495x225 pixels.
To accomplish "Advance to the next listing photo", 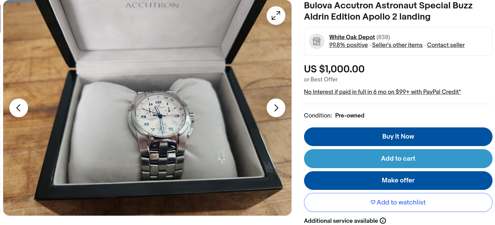I will pos(276,108).
